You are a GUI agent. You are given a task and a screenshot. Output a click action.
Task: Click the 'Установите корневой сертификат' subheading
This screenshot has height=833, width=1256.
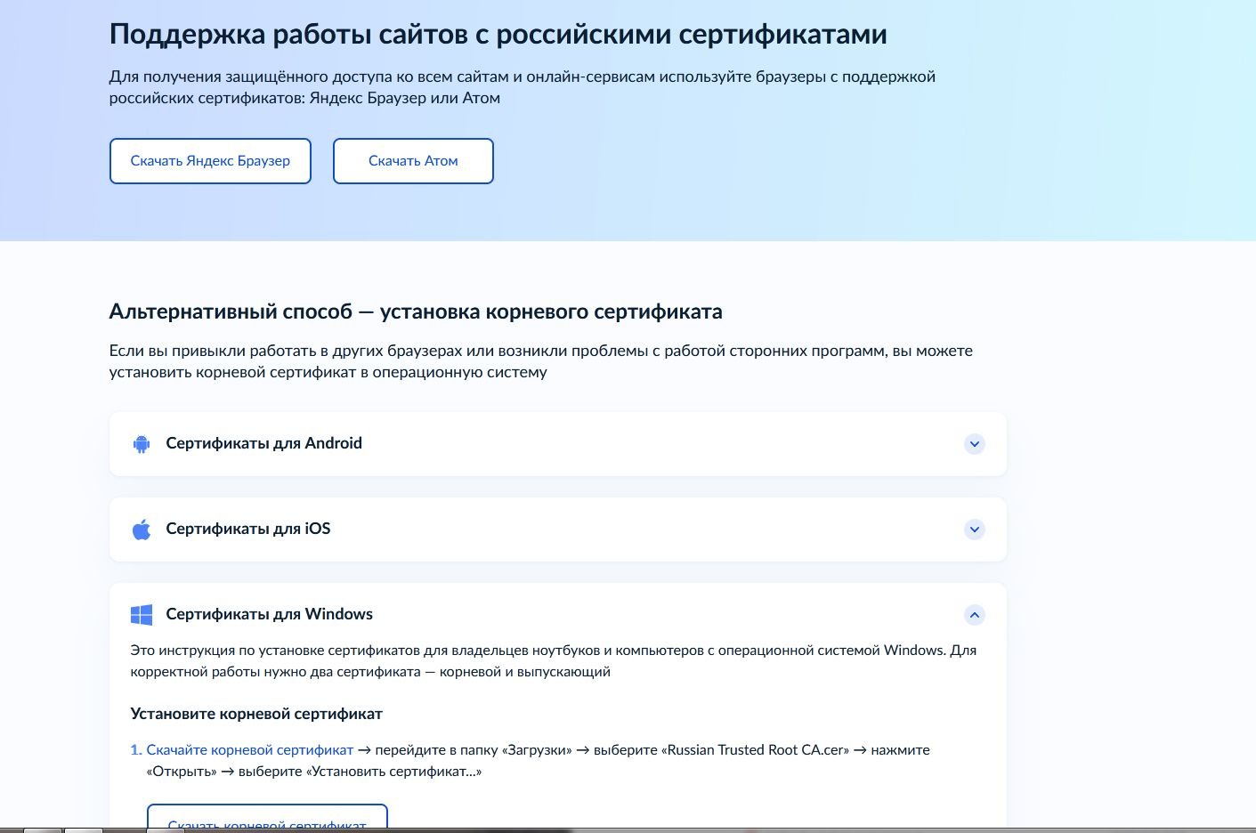pyautogui.click(x=256, y=714)
